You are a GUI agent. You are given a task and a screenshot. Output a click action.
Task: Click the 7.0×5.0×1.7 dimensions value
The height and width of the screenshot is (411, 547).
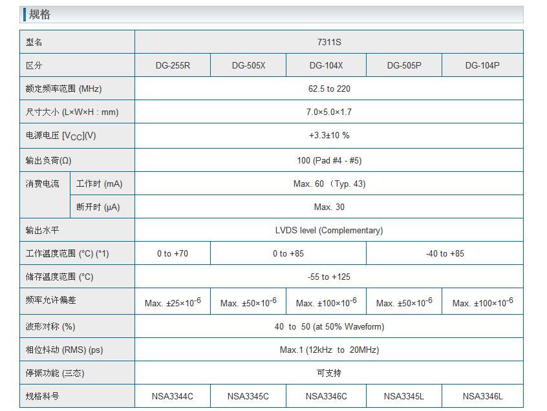click(x=329, y=112)
